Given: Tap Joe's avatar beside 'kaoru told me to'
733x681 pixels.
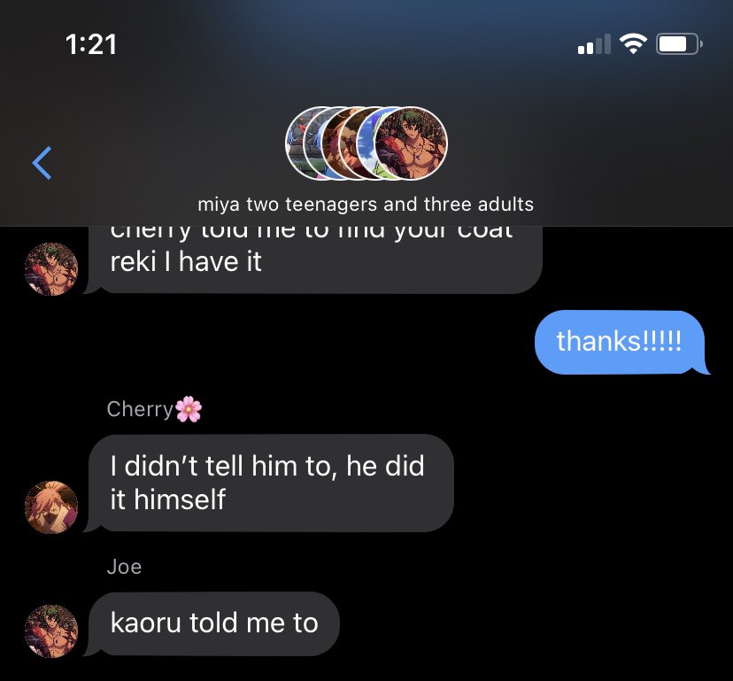Looking at the screenshot, I should (51, 631).
